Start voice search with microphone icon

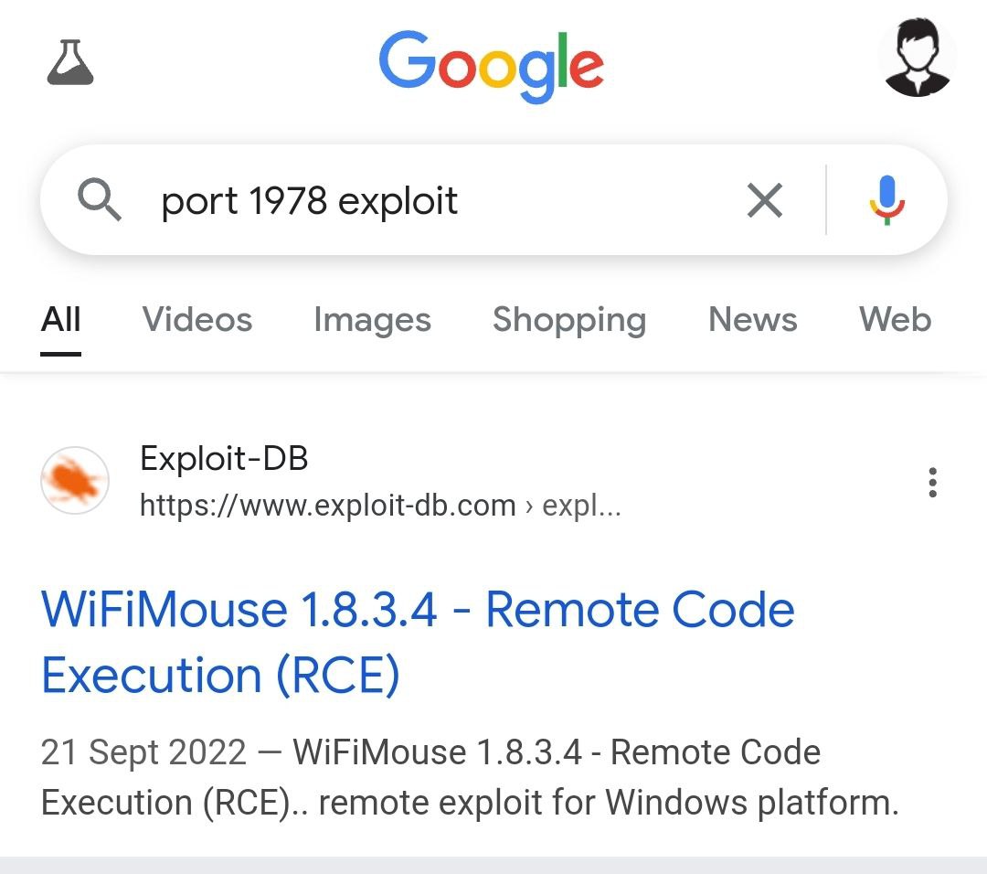click(x=886, y=200)
